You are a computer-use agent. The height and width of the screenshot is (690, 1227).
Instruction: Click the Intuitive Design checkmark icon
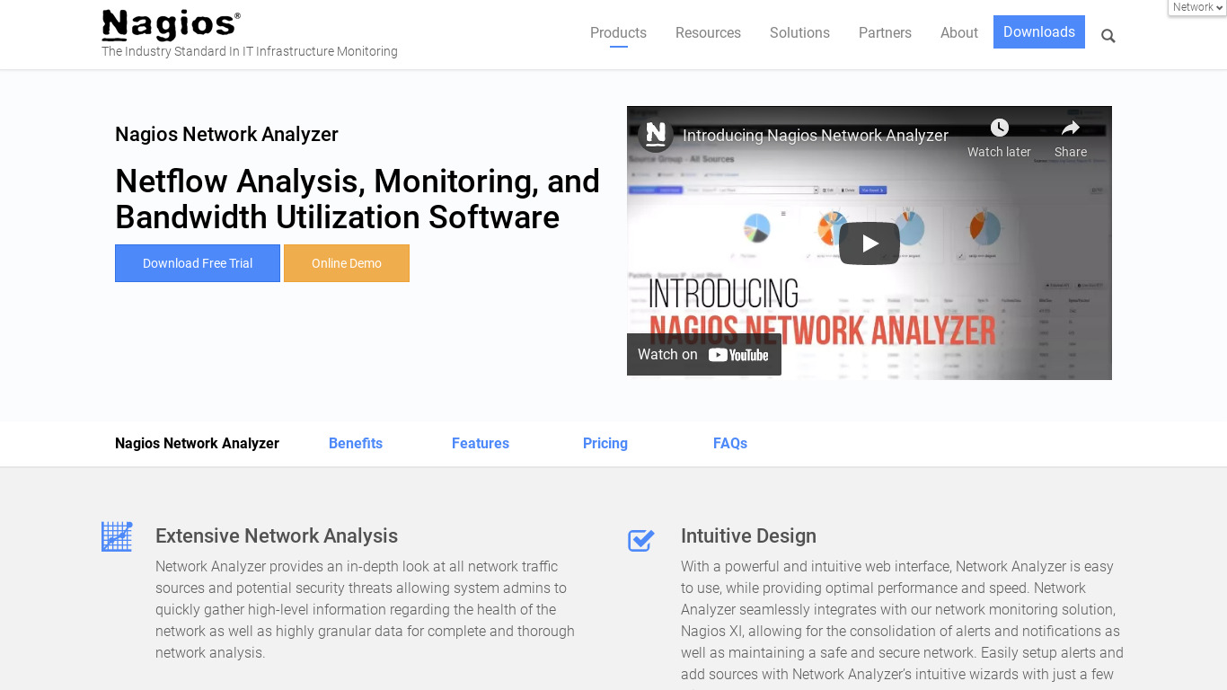[x=641, y=540]
